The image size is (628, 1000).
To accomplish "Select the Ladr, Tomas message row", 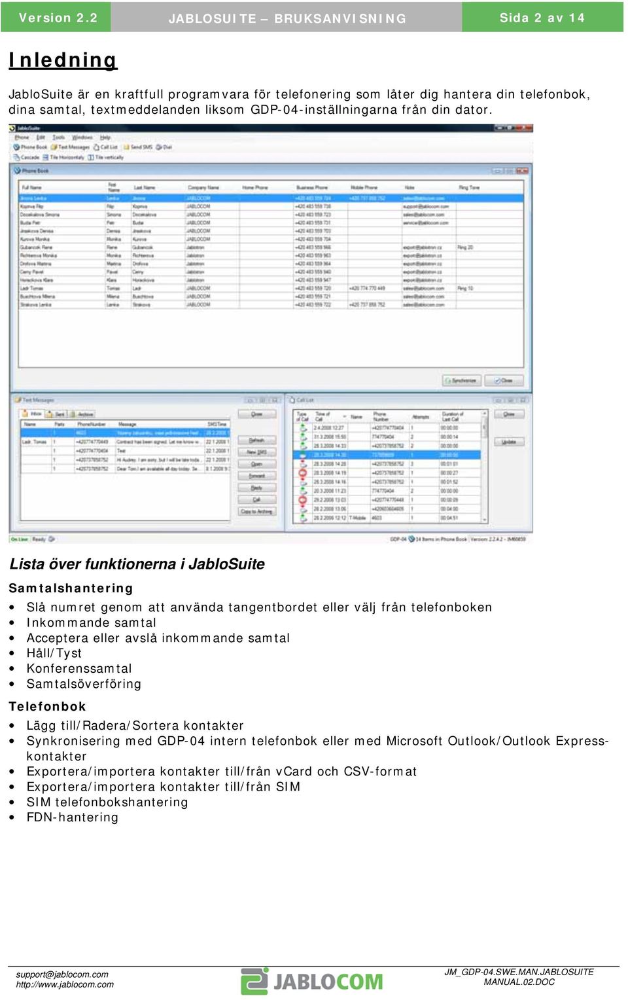I will point(125,442).
